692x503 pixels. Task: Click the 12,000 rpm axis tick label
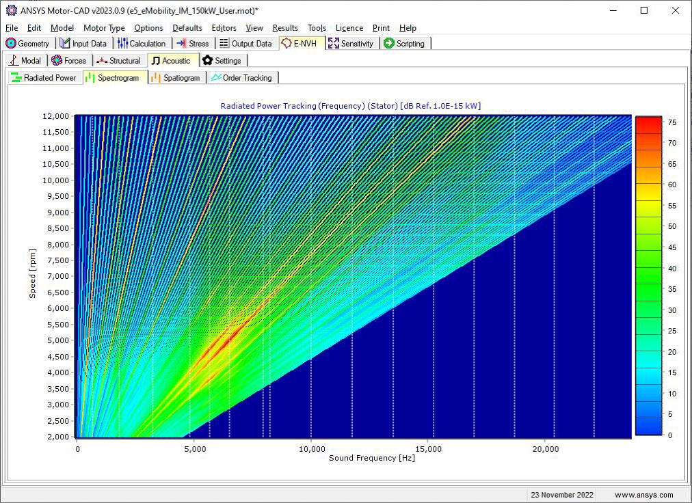(x=56, y=116)
